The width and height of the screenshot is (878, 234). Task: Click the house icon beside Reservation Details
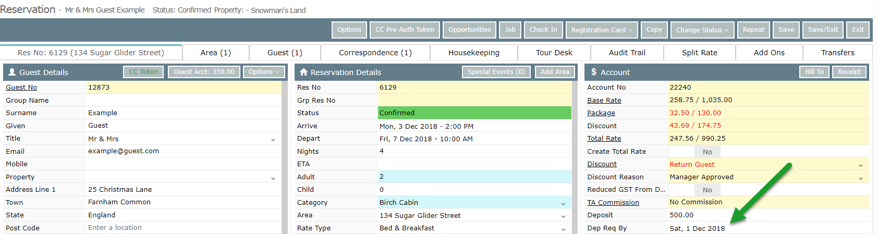303,72
